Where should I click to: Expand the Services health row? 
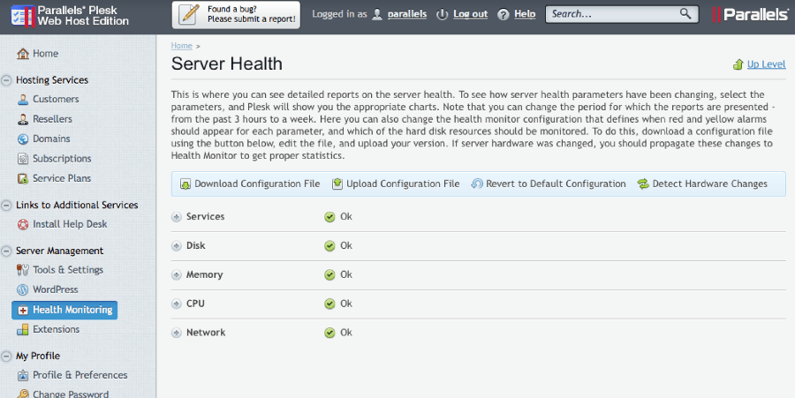click(177, 217)
